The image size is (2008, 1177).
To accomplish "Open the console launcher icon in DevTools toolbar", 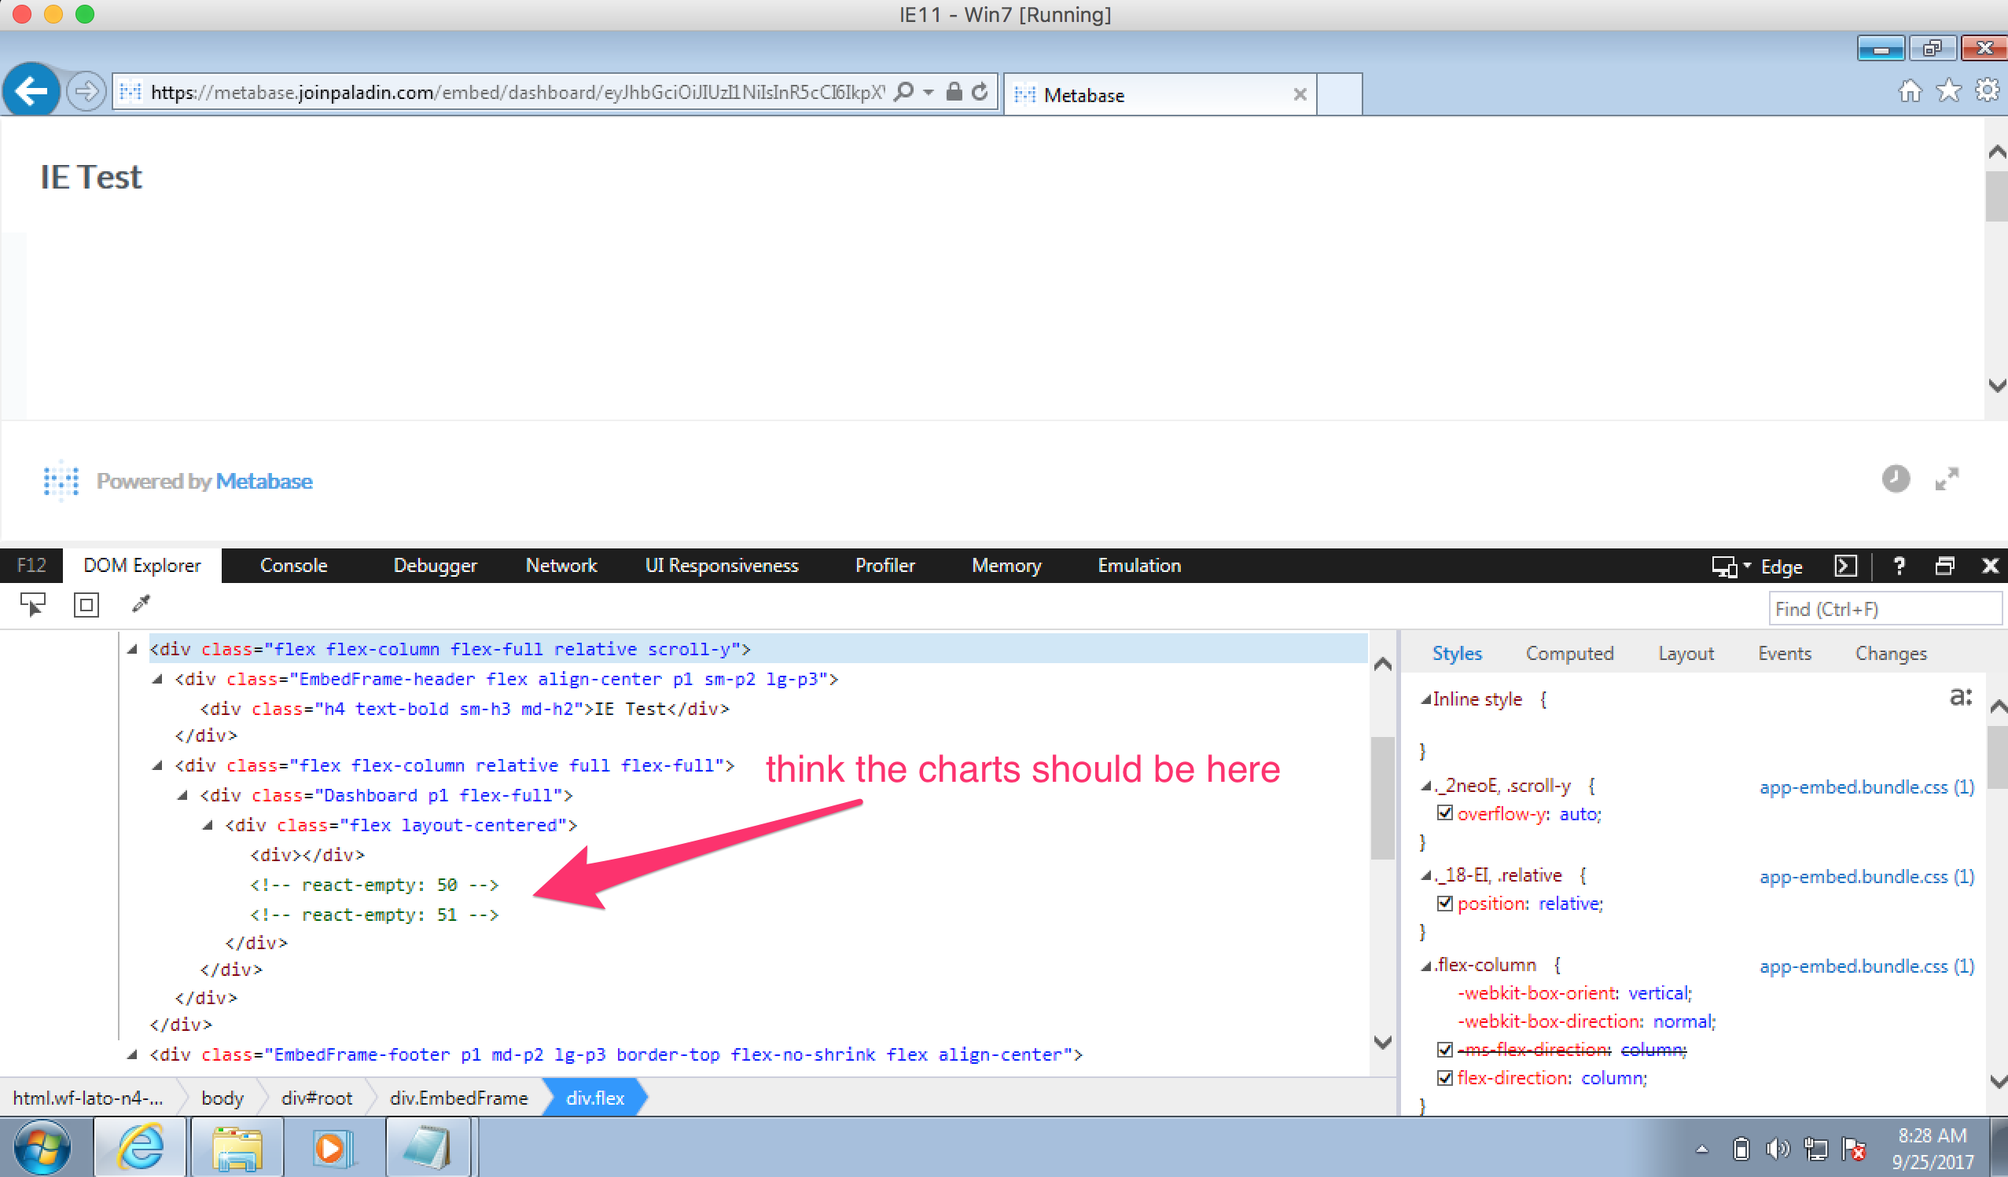I will [1846, 566].
